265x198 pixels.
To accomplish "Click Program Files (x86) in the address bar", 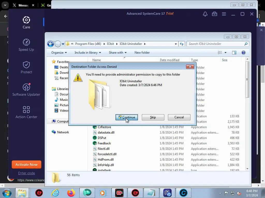I will pos(88,44).
